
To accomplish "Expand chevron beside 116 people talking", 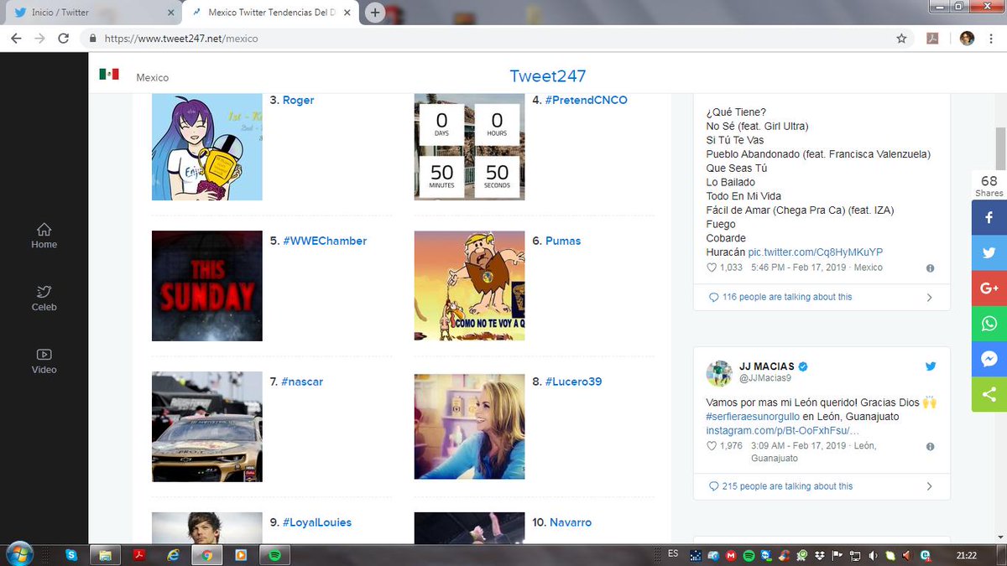I will (929, 298).
